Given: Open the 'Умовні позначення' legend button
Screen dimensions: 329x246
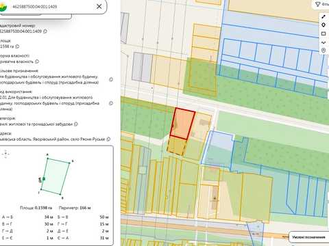Looking at the screenshot, I should point(308,237).
